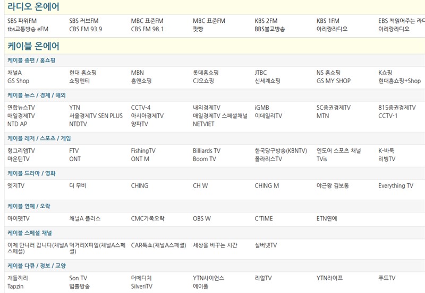Open 헝그리앱TV game channel
Screen dimensions: 425x293
[21, 150]
